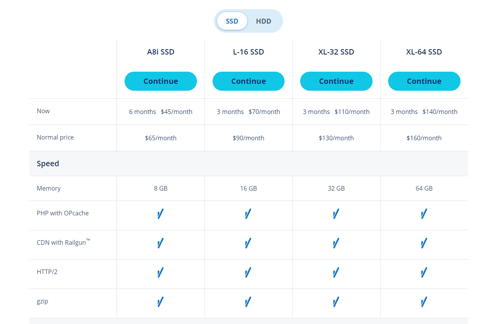Switch storage type to HDD
This screenshot has height=324, width=499.
point(264,21)
